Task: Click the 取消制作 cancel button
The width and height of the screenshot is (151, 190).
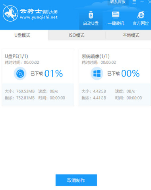Action: (76, 180)
